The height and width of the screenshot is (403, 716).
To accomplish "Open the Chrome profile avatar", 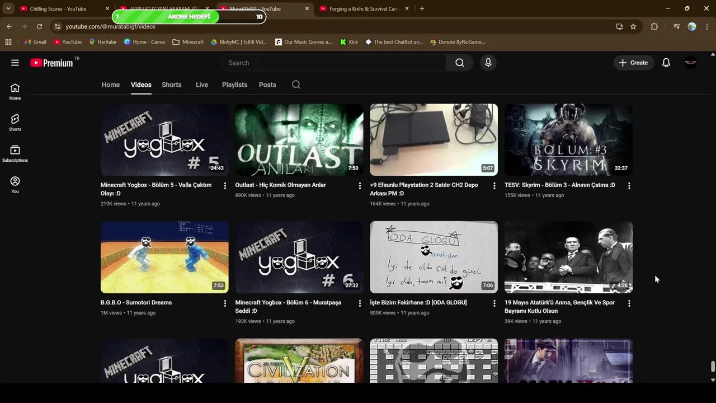I will [x=692, y=26].
